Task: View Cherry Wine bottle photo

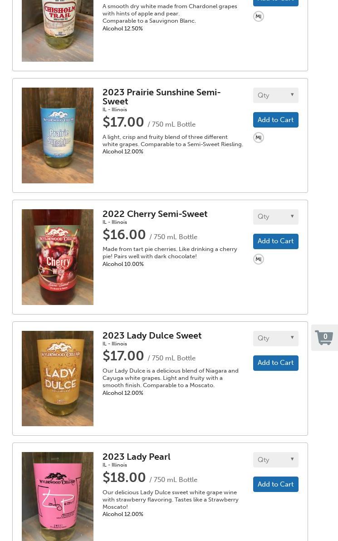Action: click(x=58, y=257)
